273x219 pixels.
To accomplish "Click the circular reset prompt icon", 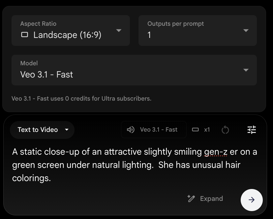I will point(225,130).
